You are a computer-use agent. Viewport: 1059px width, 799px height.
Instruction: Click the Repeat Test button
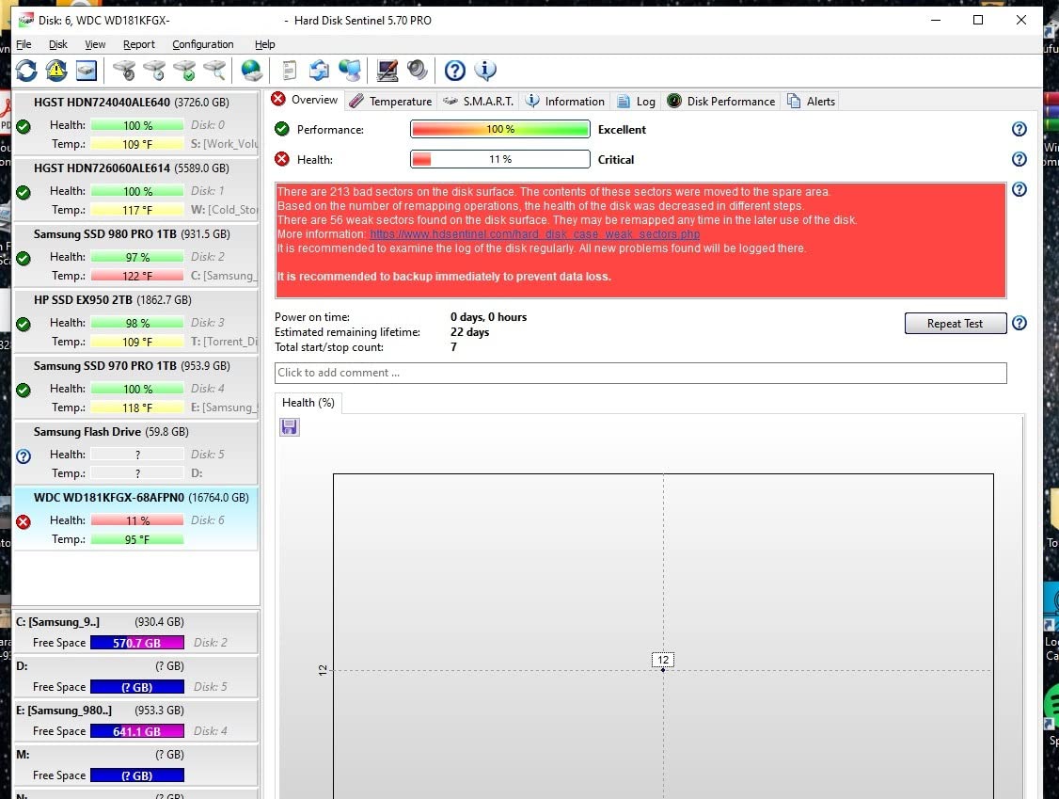pos(955,323)
